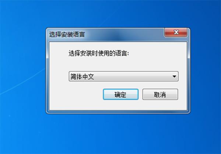Close the 选择安装语言 dialog with X
The height and width of the screenshot is (154, 221).
point(176,32)
